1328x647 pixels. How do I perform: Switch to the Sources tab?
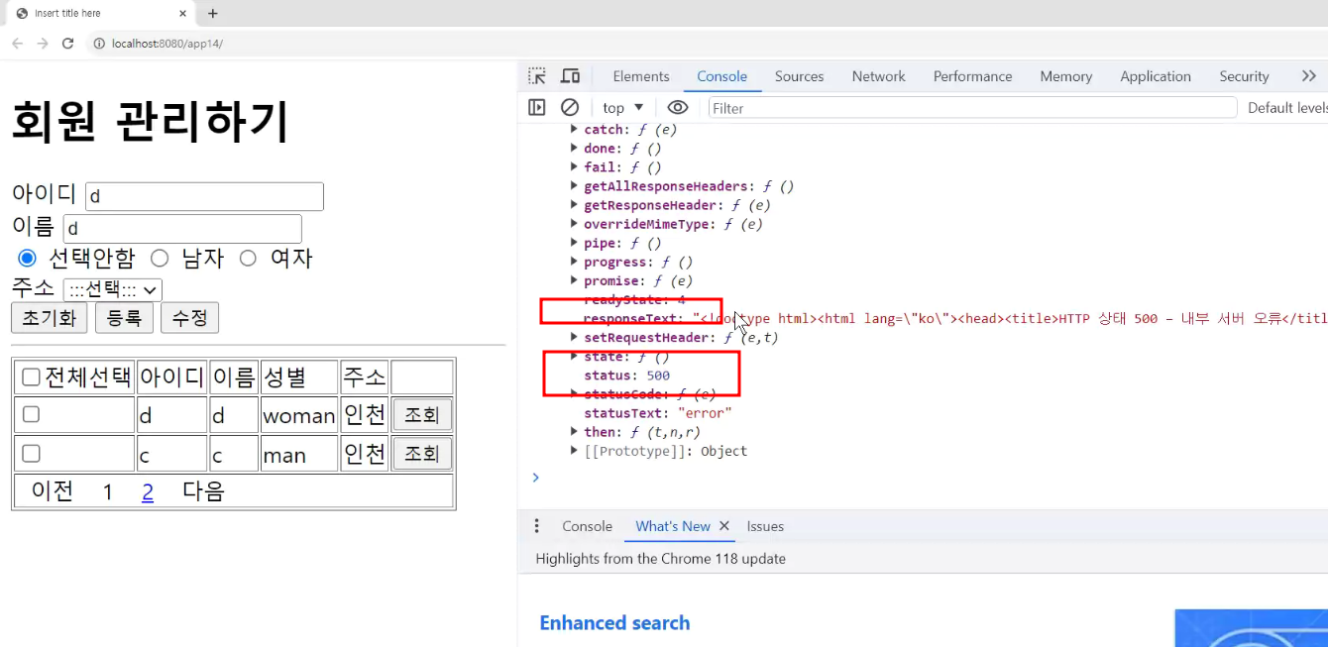[x=800, y=76]
